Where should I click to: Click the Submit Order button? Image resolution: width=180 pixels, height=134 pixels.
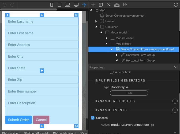(x=18, y=120)
